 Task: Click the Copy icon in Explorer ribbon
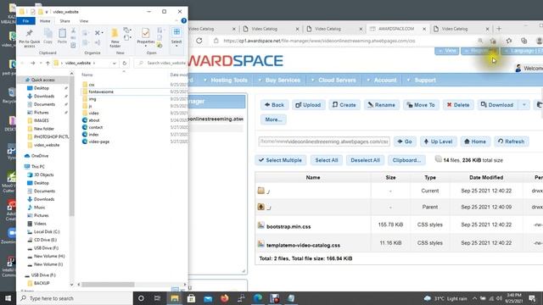[x=48, y=36]
